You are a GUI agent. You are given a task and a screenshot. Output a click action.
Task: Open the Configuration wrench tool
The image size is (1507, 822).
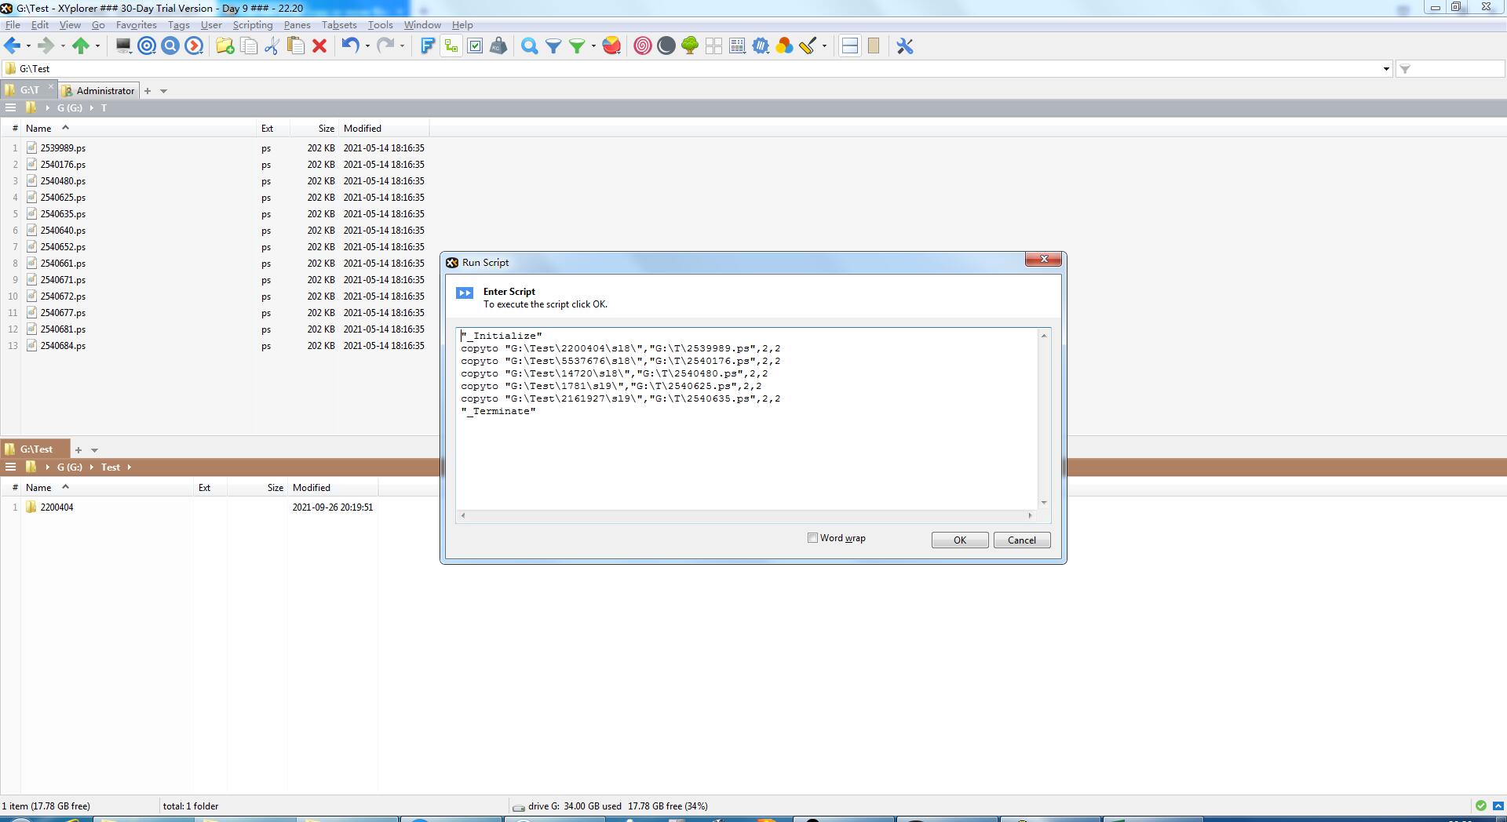pyautogui.click(x=905, y=46)
